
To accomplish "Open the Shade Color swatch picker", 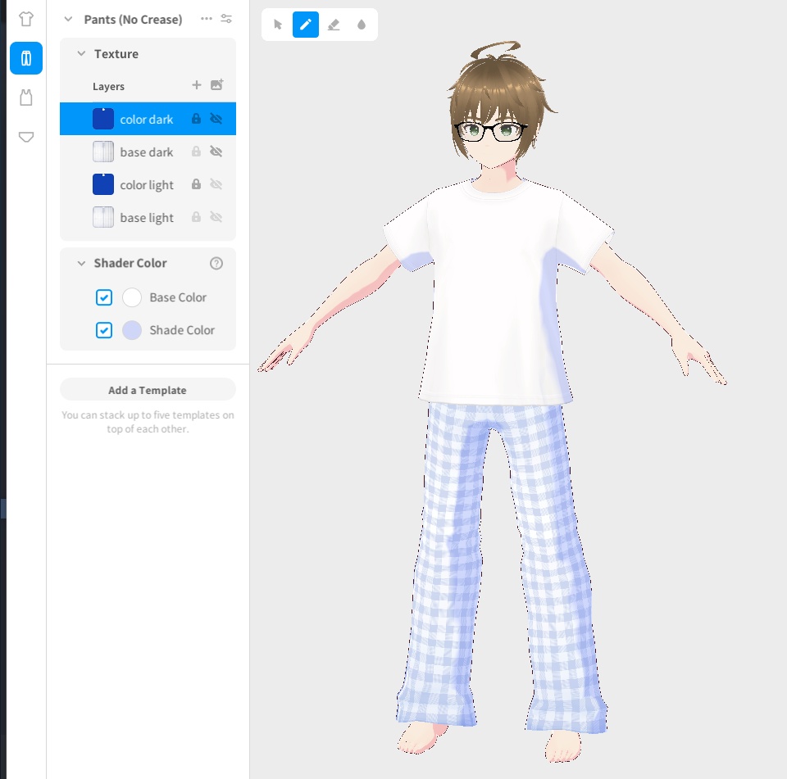I will [x=132, y=330].
